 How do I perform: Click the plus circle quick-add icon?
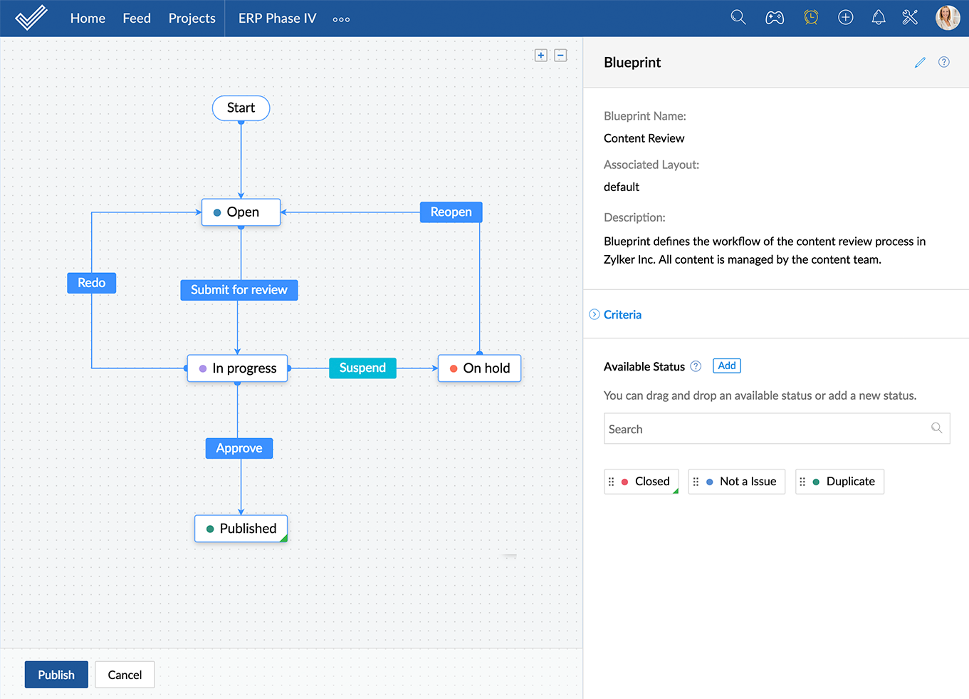coord(846,18)
